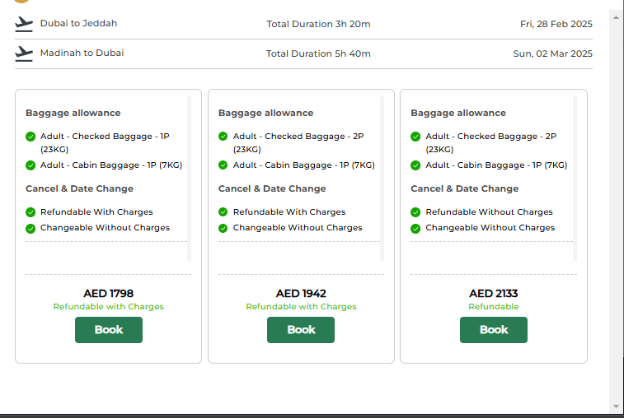The image size is (624, 418).
Task: Click green check for Checked Baggage 2P in AED 1942 card
Action: coord(223,137)
